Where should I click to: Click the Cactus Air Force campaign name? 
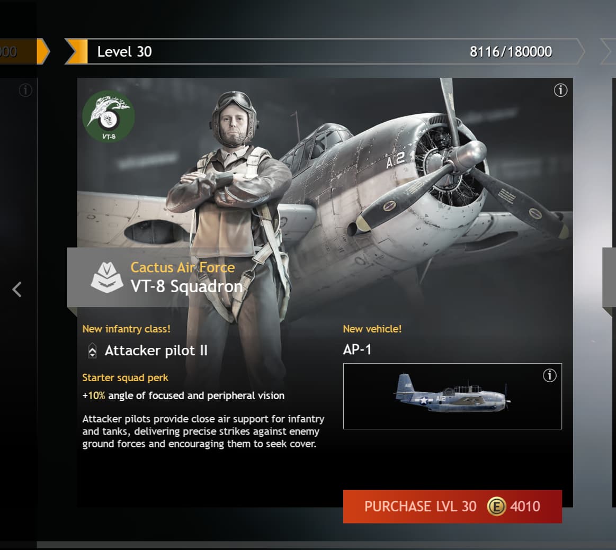(x=183, y=268)
